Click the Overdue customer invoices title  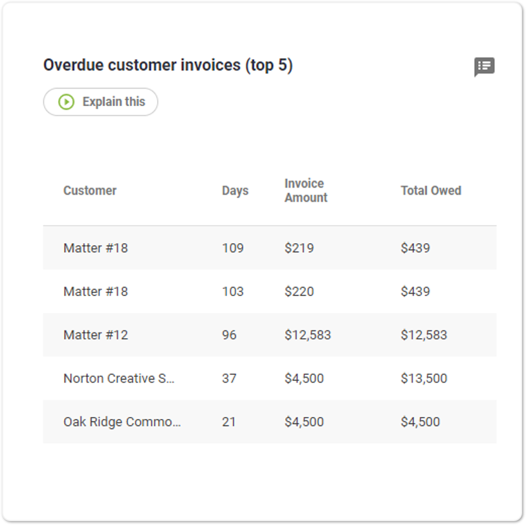click(x=168, y=65)
